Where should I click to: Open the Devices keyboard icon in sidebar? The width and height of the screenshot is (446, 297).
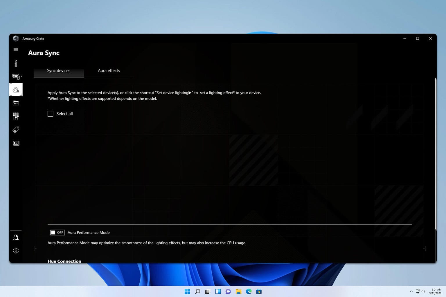16,76
